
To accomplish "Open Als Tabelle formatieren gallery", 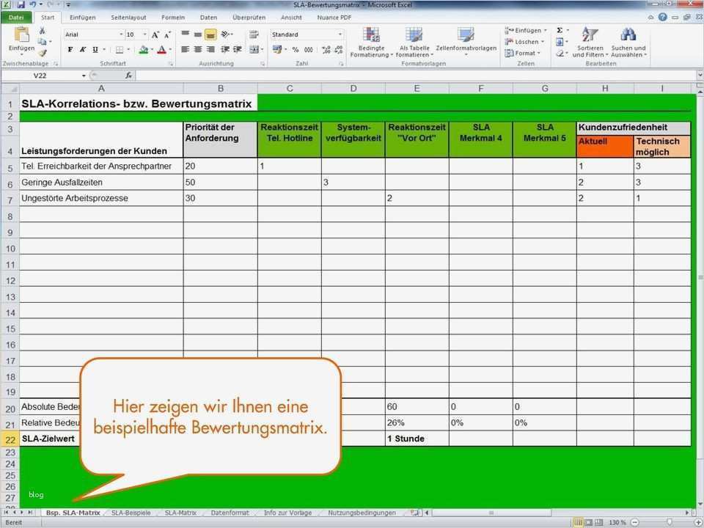I will pos(414,43).
